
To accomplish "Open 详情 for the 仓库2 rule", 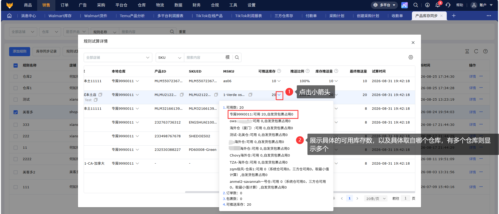I will pos(472,77).
